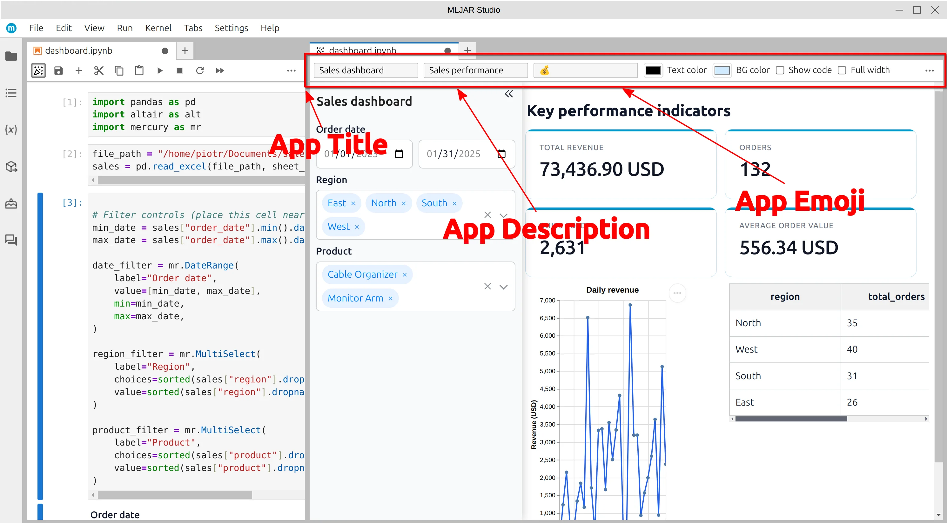Remove Monitor Arm product tag
Screen dimensions: 947x523
tap(390, 299)
